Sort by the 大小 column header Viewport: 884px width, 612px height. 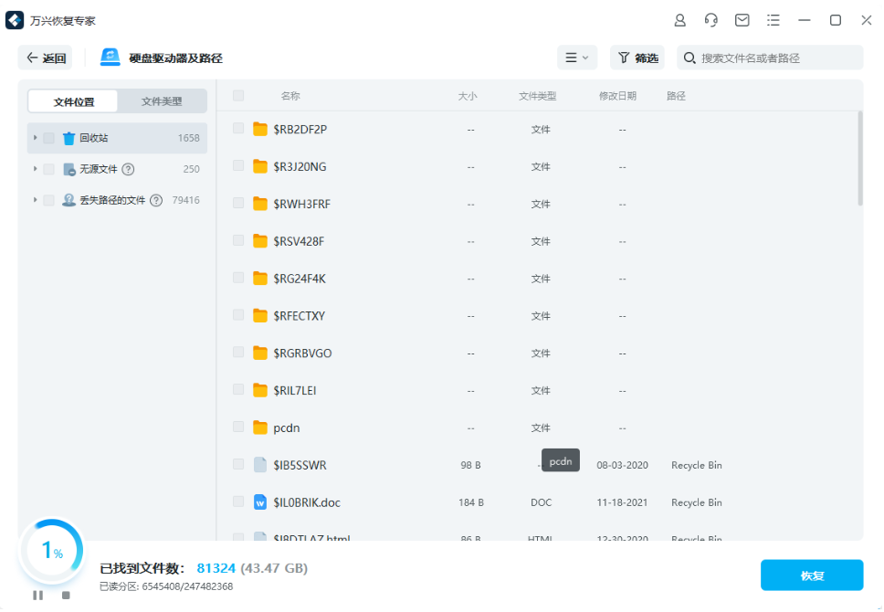coord(468,96)
